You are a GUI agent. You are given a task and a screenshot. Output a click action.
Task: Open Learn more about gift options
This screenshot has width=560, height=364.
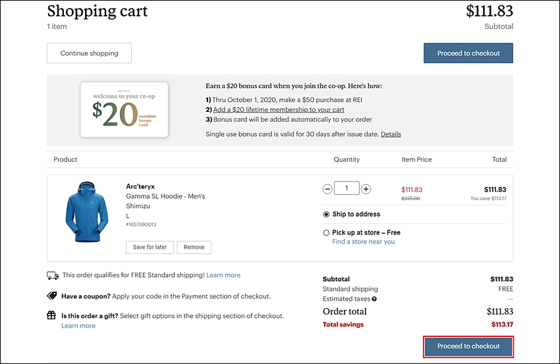point(78,326)
